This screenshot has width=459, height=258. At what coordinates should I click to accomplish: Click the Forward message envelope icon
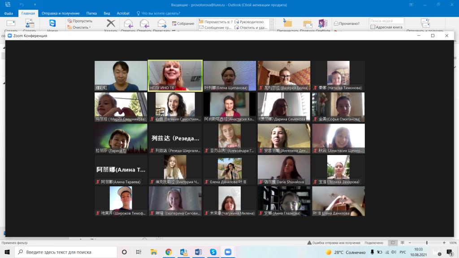[x=162, y=24]
